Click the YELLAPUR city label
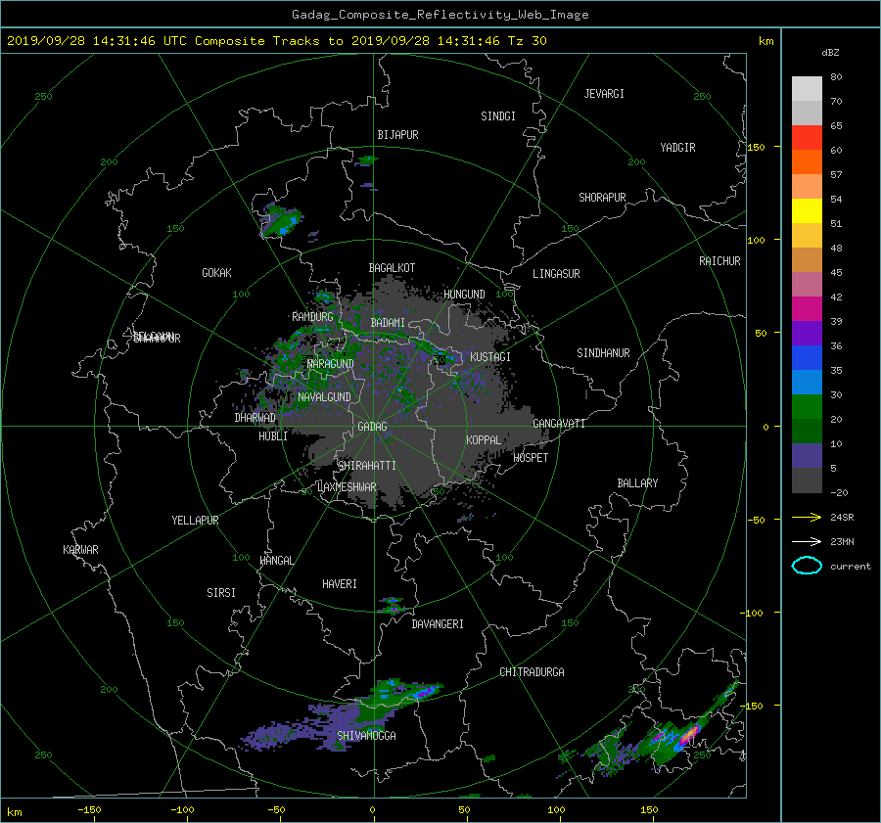 click(195, 521)
